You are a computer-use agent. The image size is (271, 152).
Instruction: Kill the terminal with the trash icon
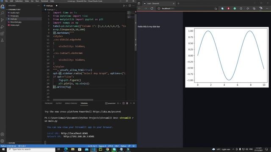127,103
